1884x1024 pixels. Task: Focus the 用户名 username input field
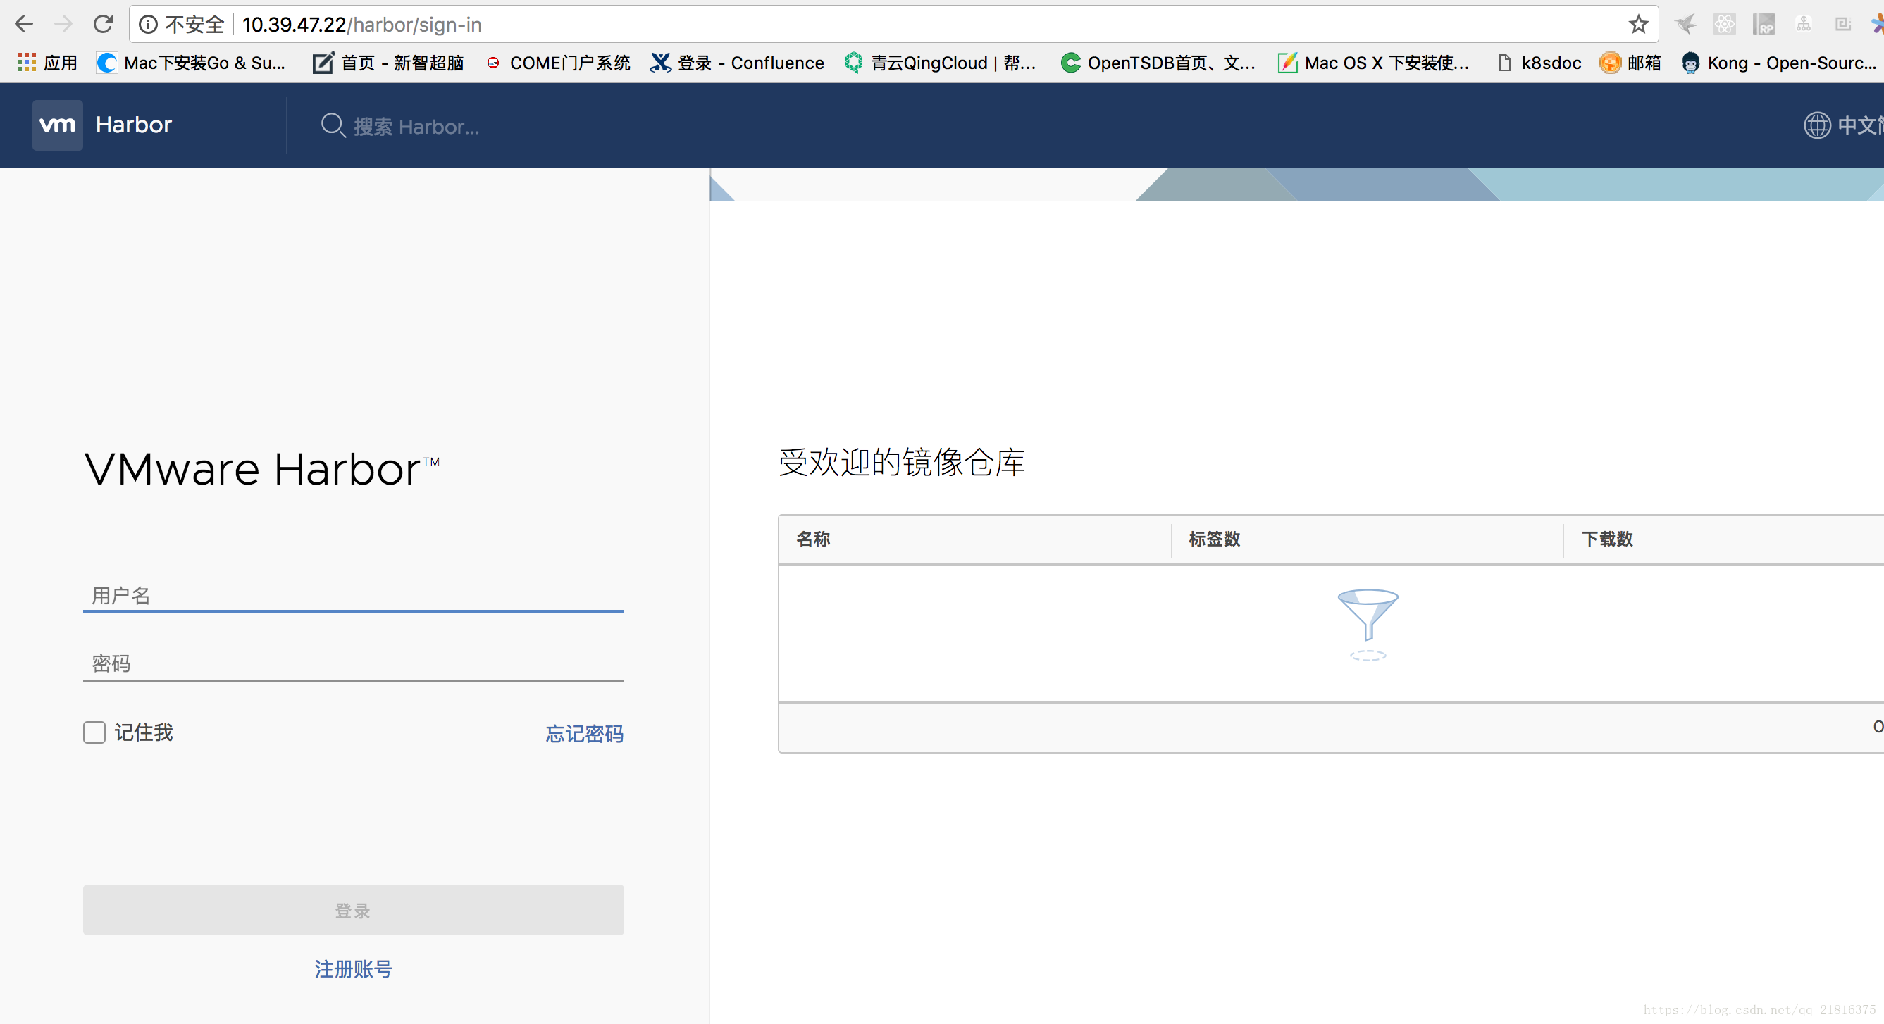[x=353, y=595]
